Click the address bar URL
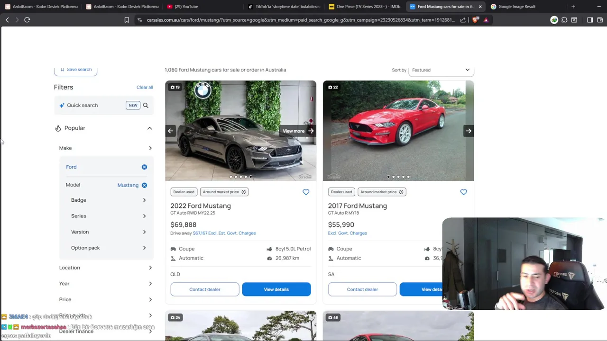 coord(301,20)
